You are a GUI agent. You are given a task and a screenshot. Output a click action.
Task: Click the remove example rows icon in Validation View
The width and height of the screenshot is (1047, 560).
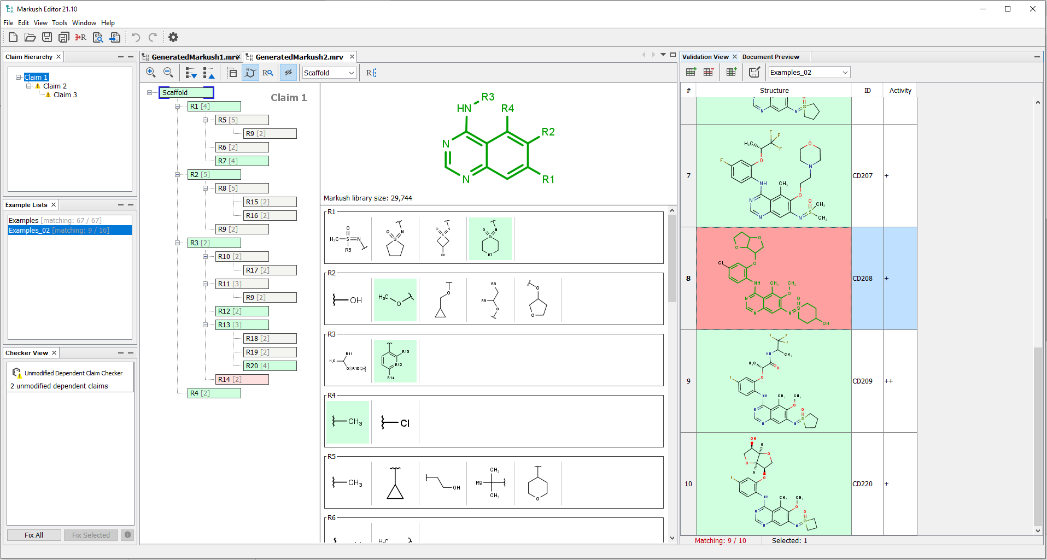pyautogui.click(x=708, y=72)
